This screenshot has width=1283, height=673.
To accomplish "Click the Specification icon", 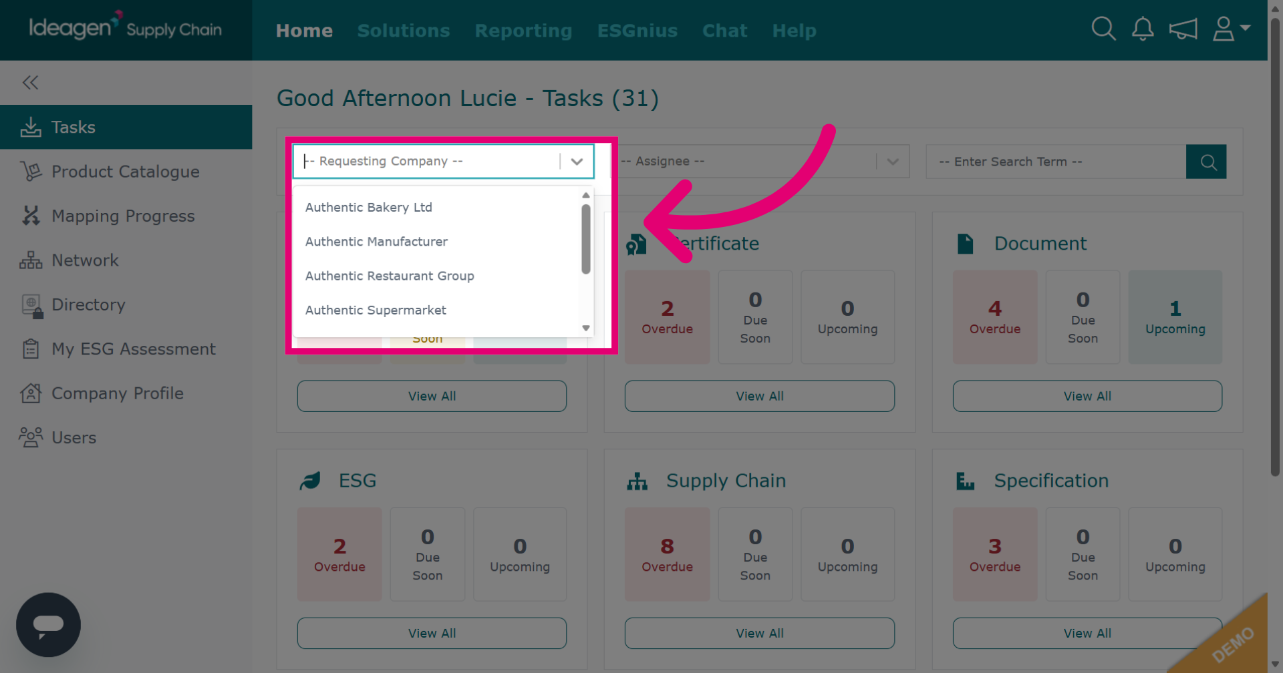I will (x=965, y=481).
